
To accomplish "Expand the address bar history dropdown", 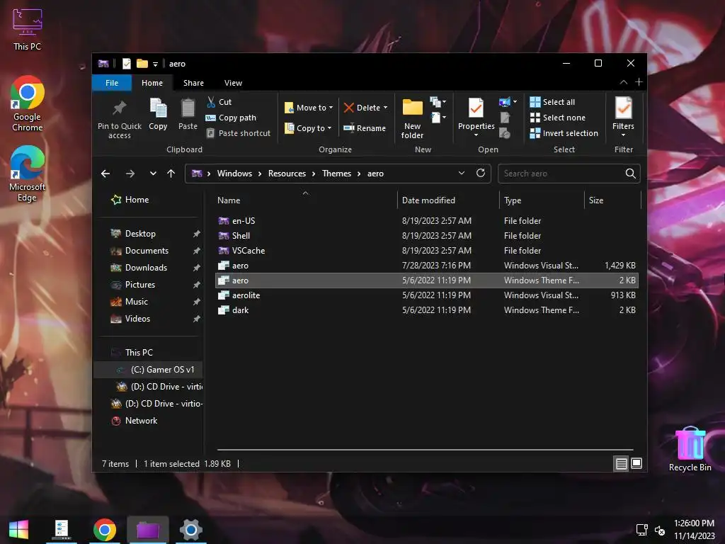I will (462, 173).
